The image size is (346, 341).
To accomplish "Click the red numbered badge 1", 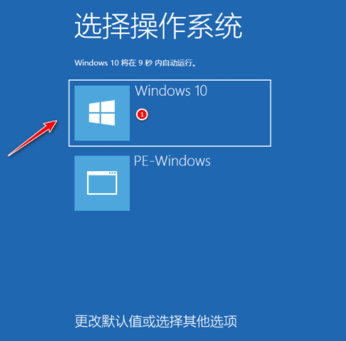I will pyautogui.click(x=142, y=115).
